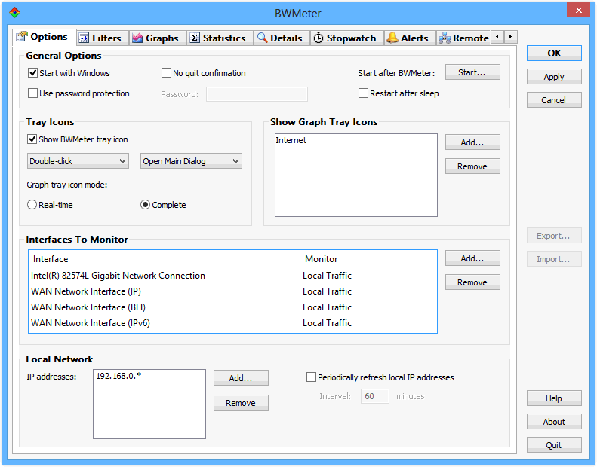
Task: Click the Stopwatch clock icon
Action: coord(319,38)
